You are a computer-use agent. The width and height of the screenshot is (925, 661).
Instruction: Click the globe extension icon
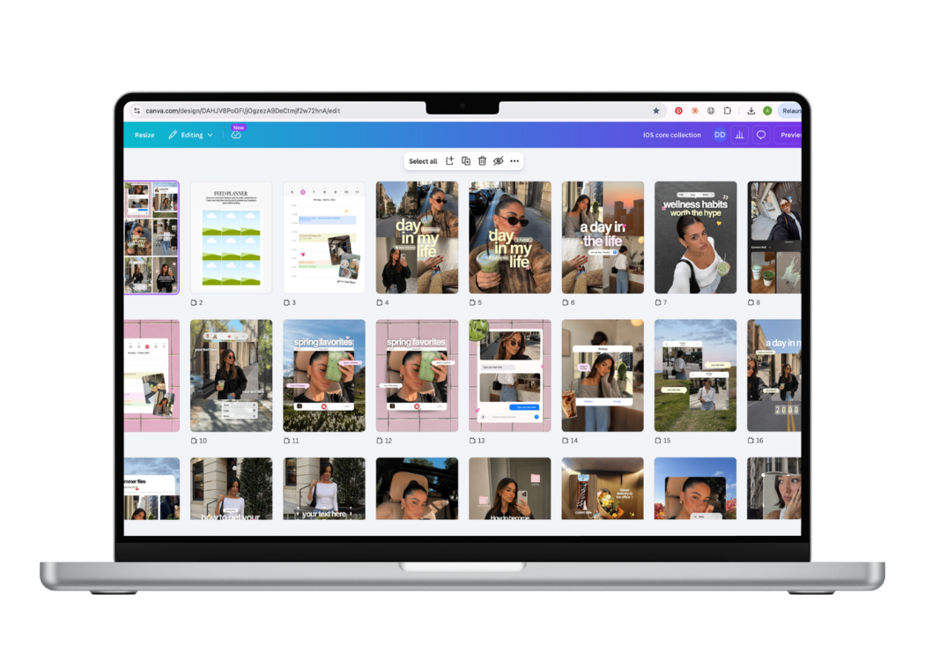click(711, 110)
